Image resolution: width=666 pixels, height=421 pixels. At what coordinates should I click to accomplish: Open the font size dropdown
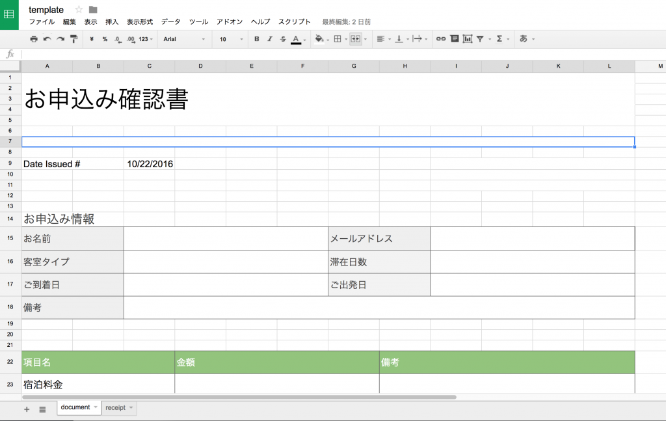231,39
